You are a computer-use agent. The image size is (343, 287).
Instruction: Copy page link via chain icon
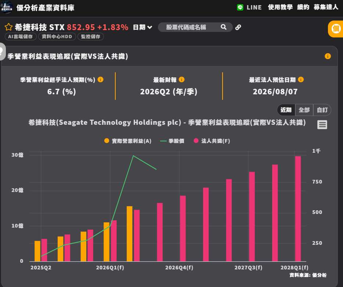point(238,27)
